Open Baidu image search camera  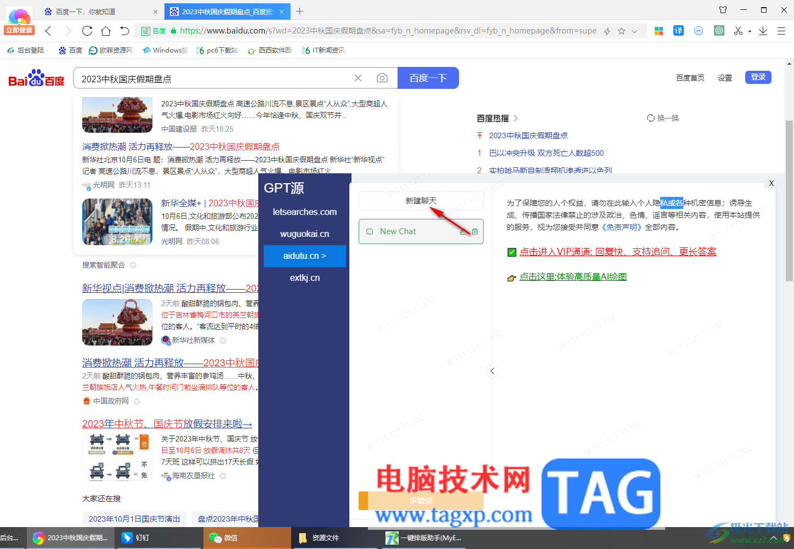[382, 78]
